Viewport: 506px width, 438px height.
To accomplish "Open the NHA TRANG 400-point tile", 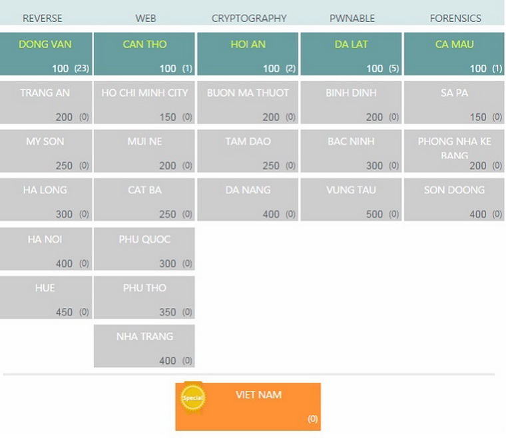I will [x=144, y=346].
